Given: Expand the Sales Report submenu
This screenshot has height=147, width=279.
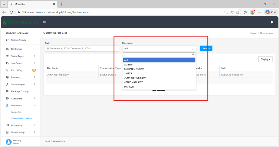Looking at the screenshot, I should click(x=35, y=56).
